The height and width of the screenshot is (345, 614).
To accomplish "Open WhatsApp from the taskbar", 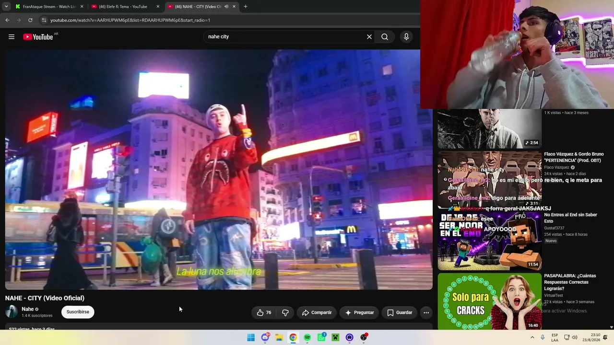I will [321, 337].
